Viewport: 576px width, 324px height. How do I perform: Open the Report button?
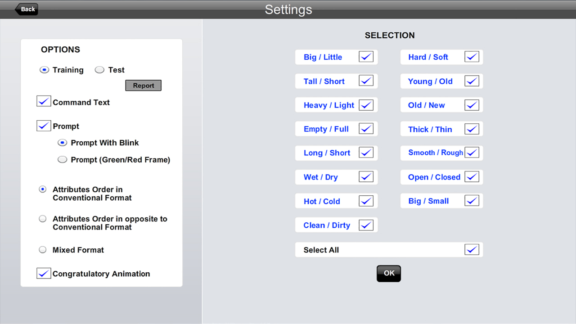pyautogui.click(x=143, y=85)
